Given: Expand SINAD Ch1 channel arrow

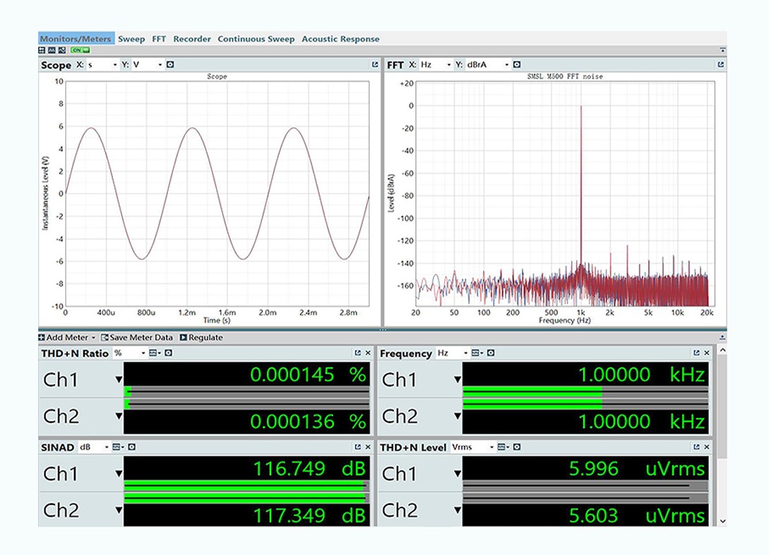Looking at the screenshot, I should [119, 474].
